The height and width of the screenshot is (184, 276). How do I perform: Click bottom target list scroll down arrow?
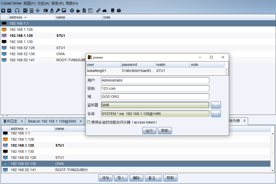coord(272,171)
